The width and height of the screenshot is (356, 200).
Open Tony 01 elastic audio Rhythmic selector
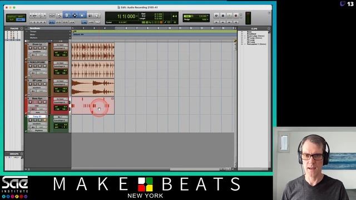(39, 131)
